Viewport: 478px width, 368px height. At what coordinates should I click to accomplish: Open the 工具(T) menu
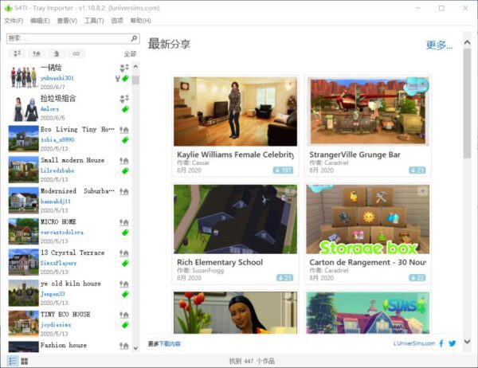[94, 21]
